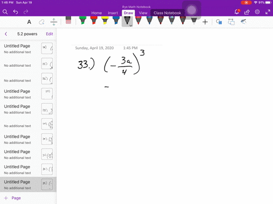Tap the battery indicator in status bar

(x=268, y=3)
